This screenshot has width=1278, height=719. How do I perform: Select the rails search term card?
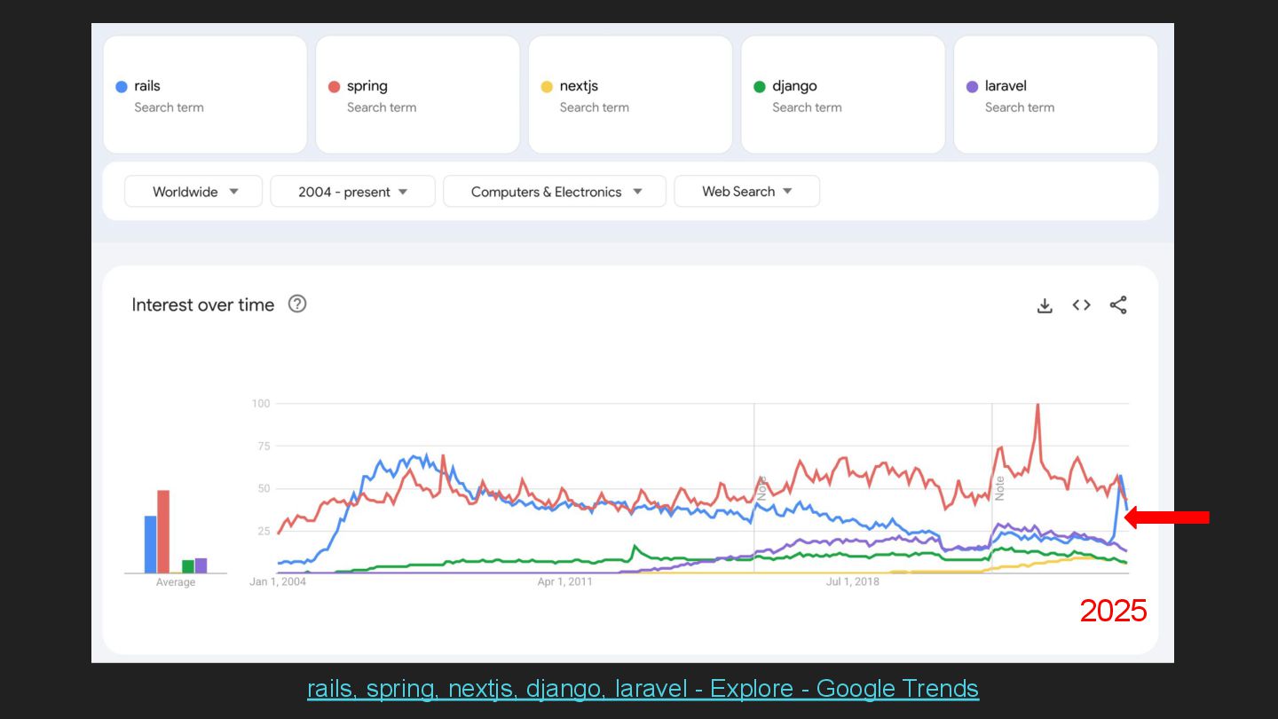205,95
